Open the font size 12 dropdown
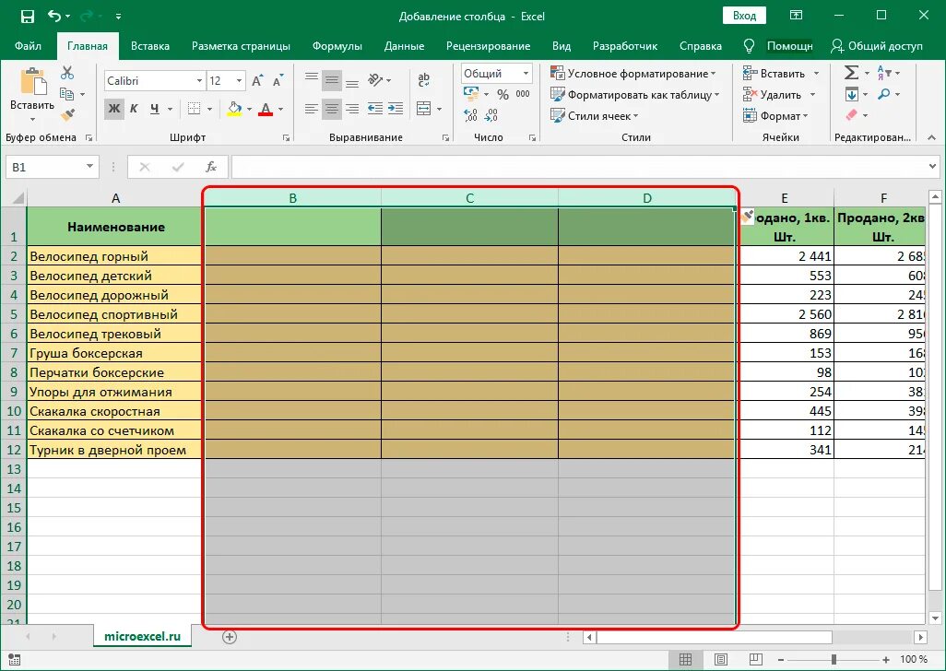946x671 pixels. (x=240, y=81)
